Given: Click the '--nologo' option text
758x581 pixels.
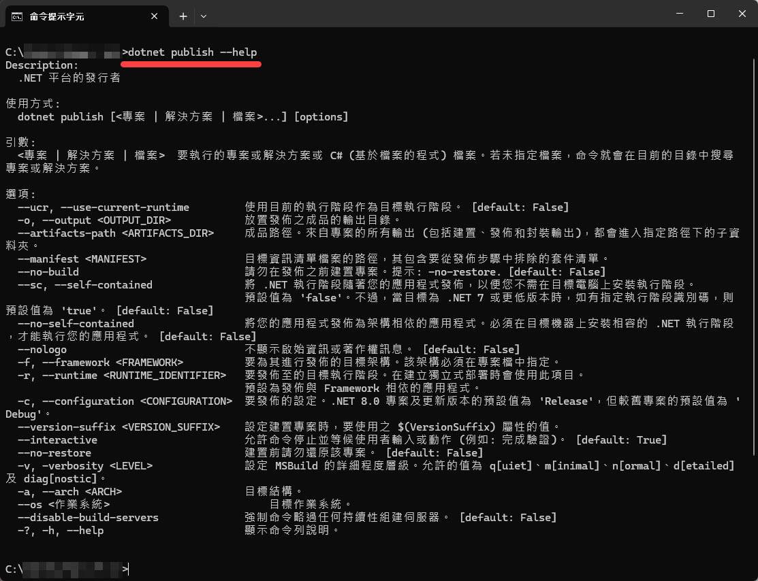Looking at the screenshot, I should [x=42, y=350].
